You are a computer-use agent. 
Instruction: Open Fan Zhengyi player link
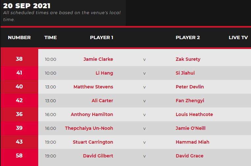pyautogui.click(x=190, y=101)
